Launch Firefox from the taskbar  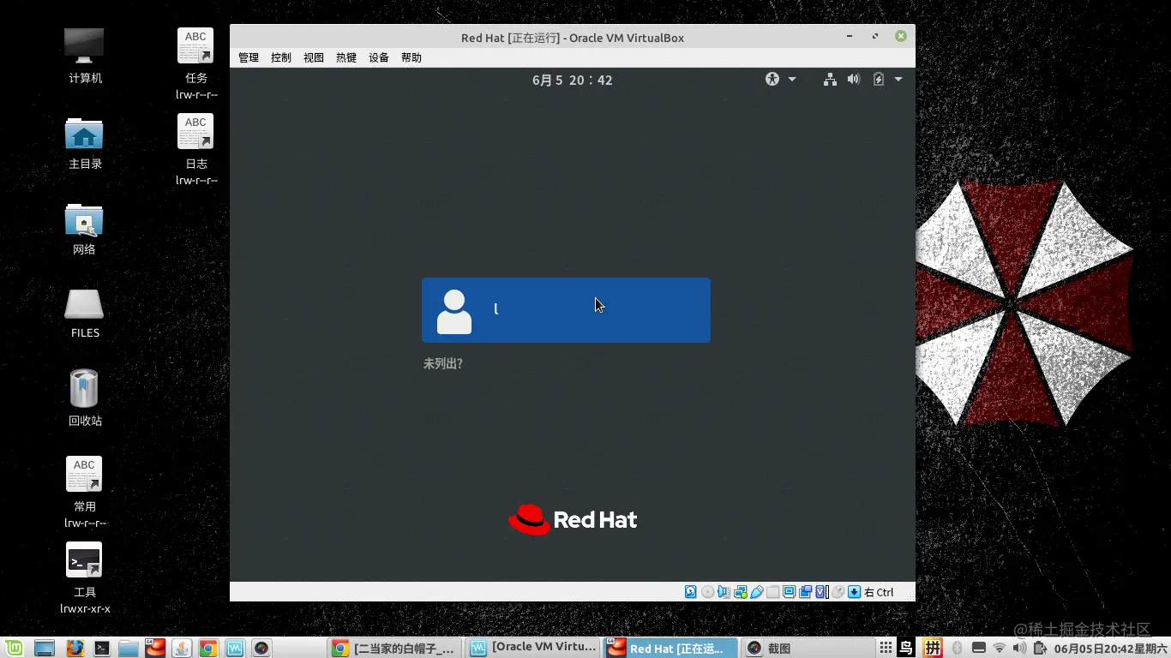coord(75,648)
